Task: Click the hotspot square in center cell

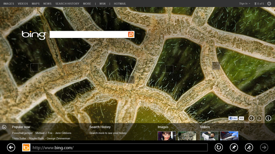Action: [131, 79]
